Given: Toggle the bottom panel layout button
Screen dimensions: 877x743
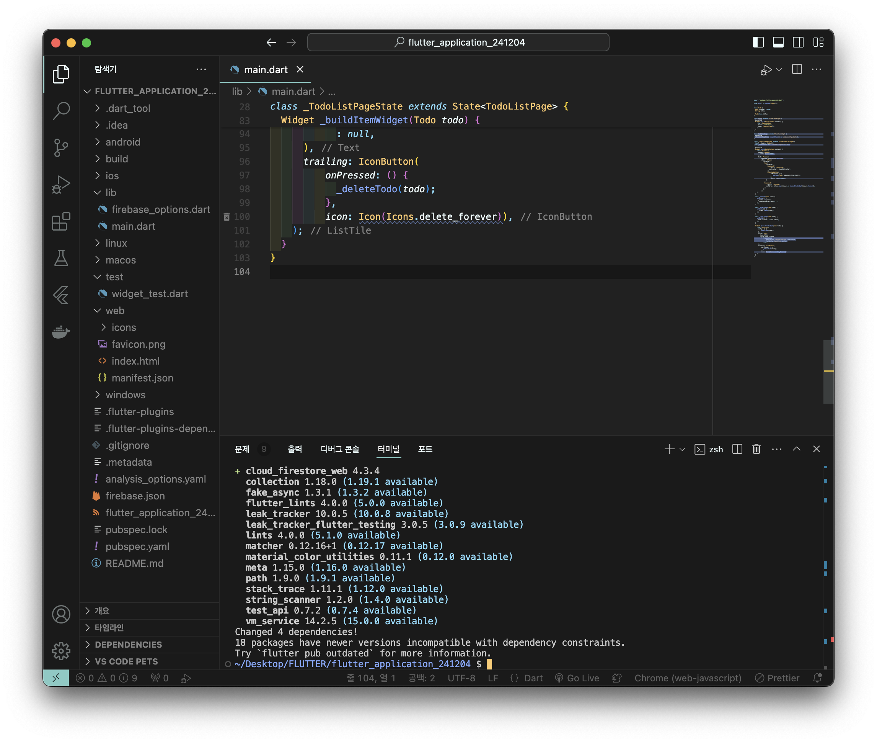Looking at the screenshot, I should [x=778, y=42].
